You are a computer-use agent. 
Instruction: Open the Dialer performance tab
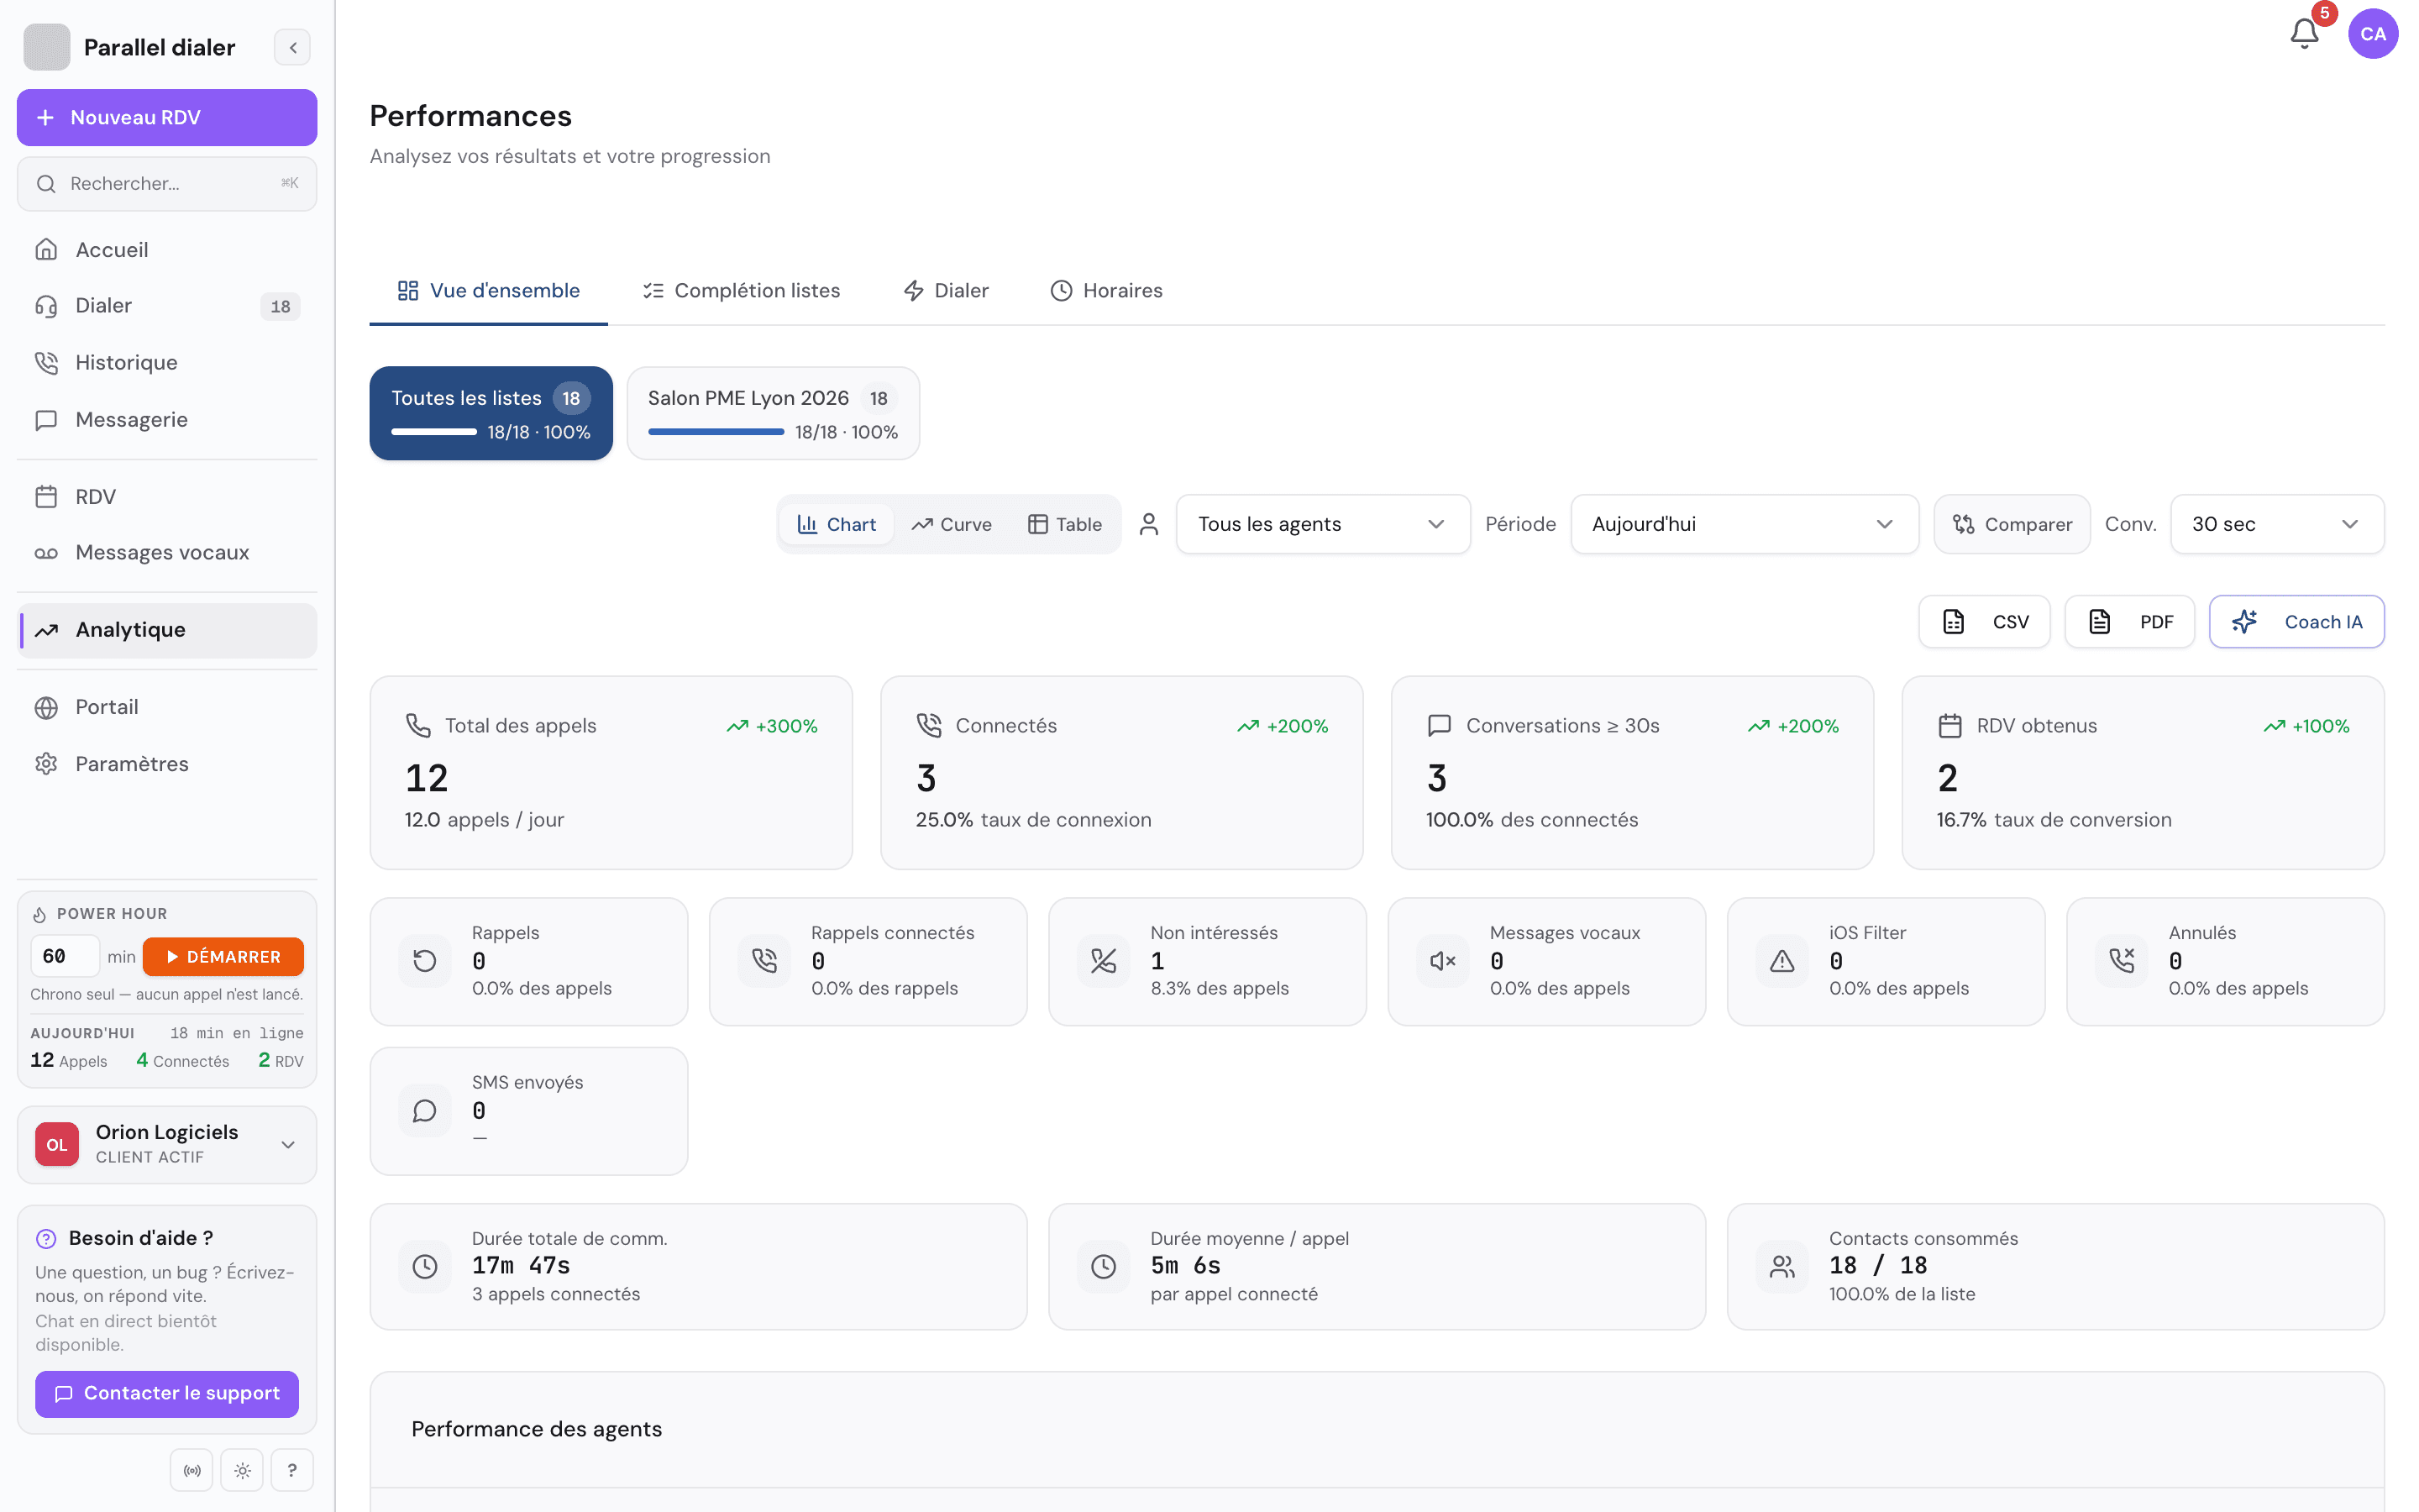click(947, 290)
